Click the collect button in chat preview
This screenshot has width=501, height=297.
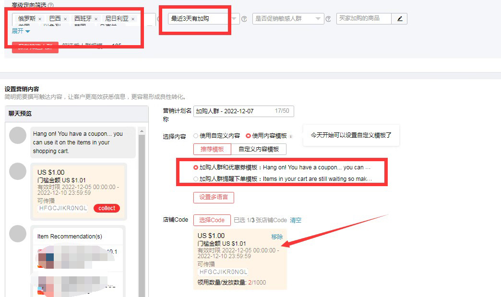(107, 208)
